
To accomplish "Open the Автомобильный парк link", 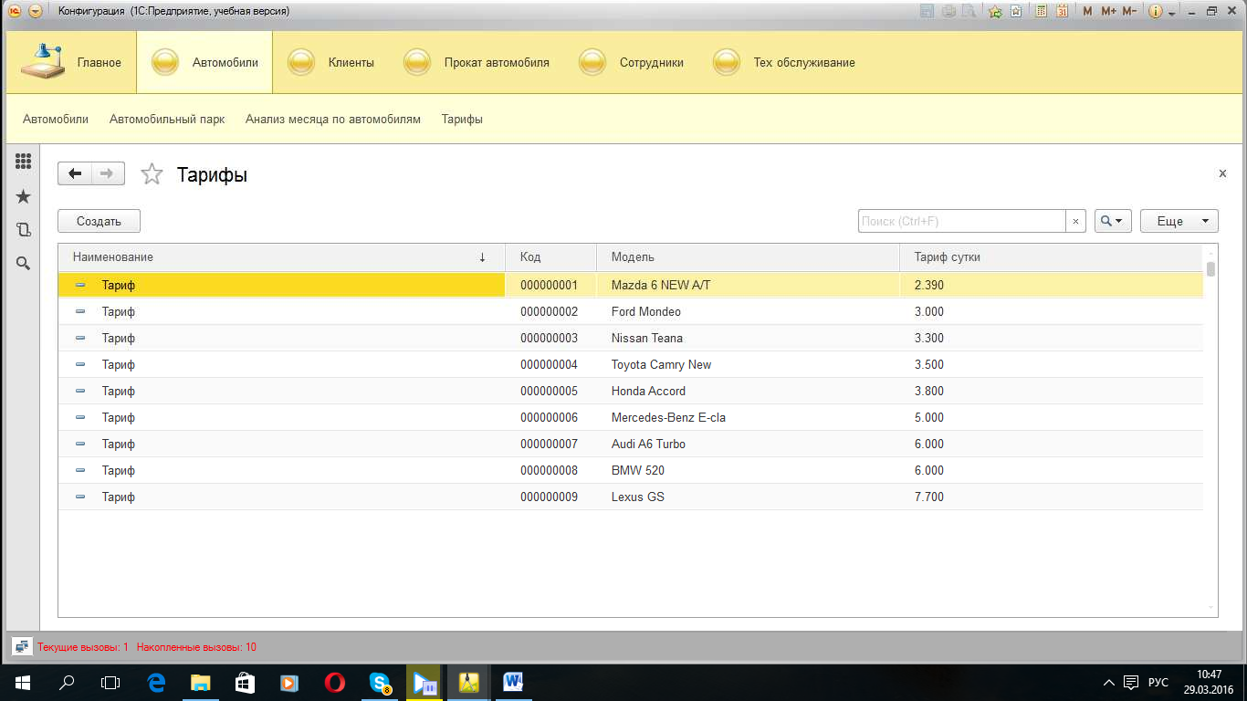I will coord(167,119).
